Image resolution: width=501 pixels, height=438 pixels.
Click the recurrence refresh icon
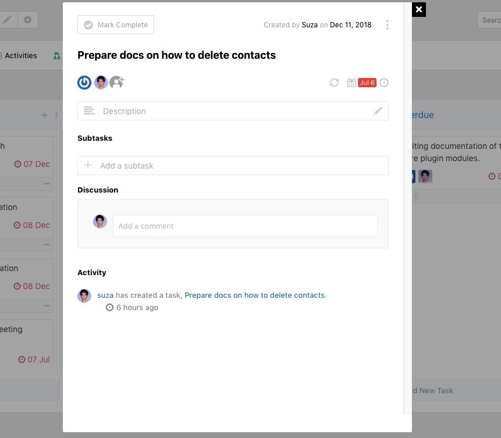[334, 83]
